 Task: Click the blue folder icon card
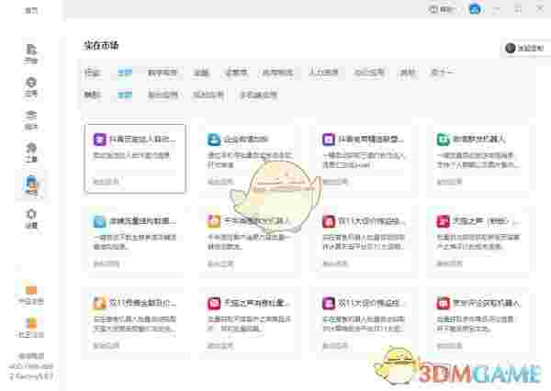pos(99,221)
